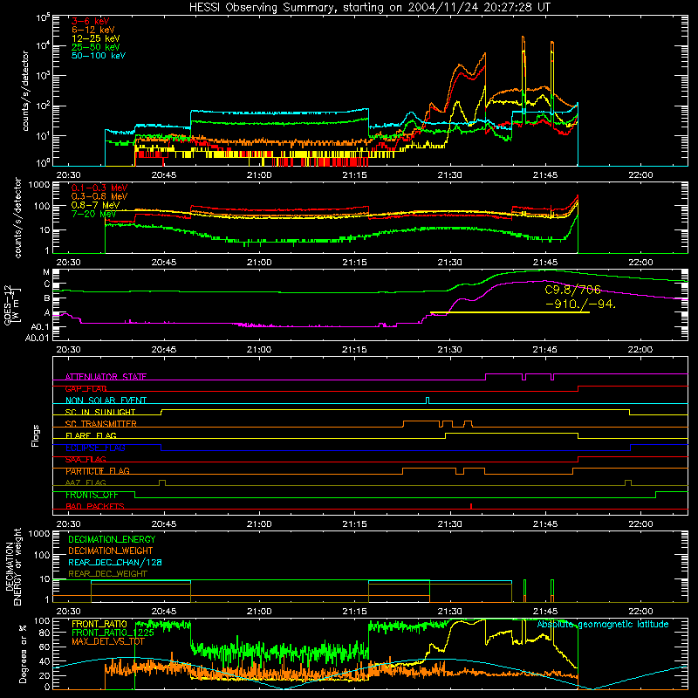Click the GOES-12 axis label
Image resolution: width=698 pixels, height=698 pixels.
11,305
